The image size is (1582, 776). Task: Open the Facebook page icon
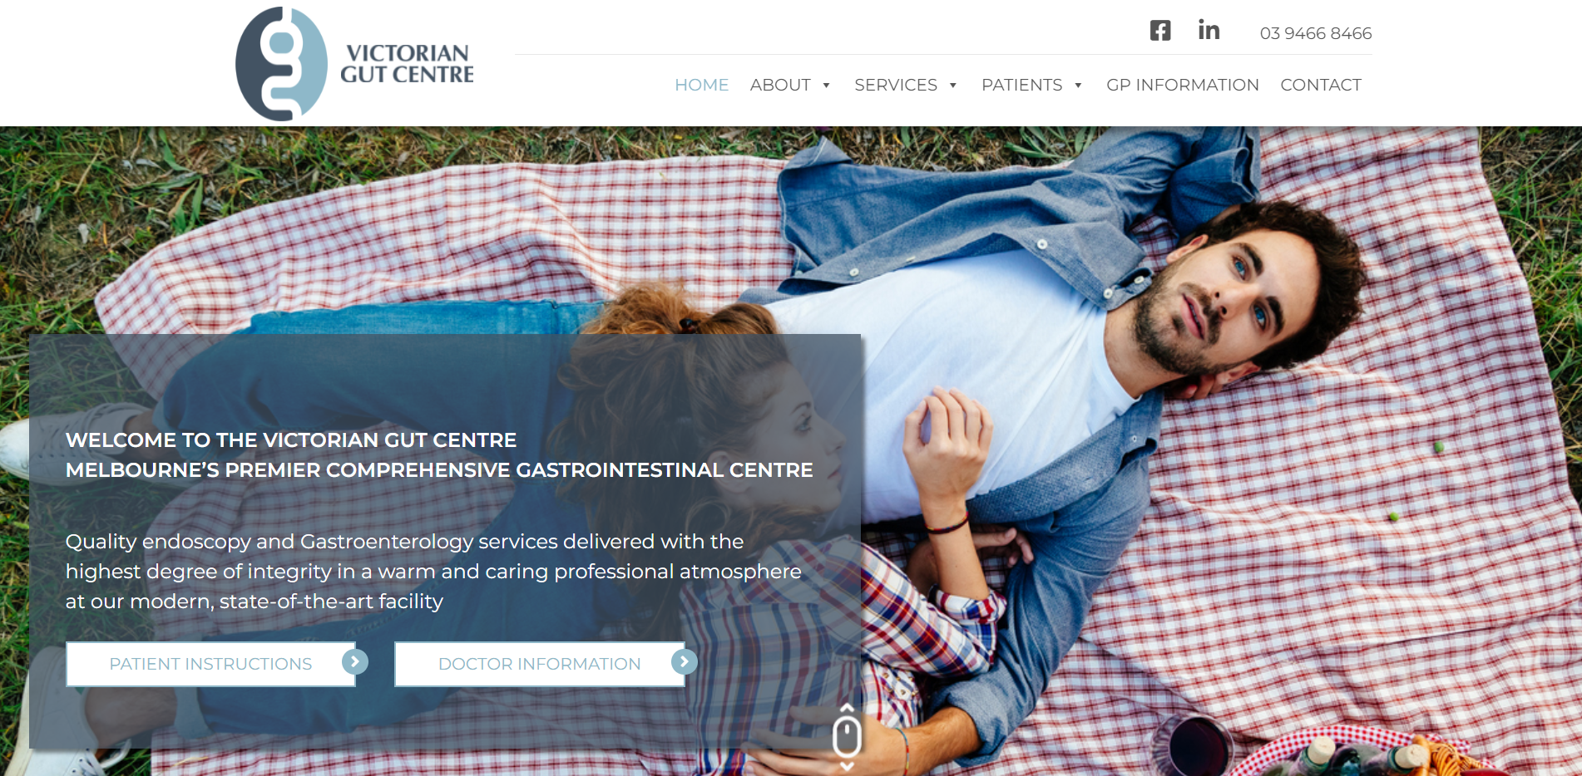pyautogui.click(x=1160, y=31)
